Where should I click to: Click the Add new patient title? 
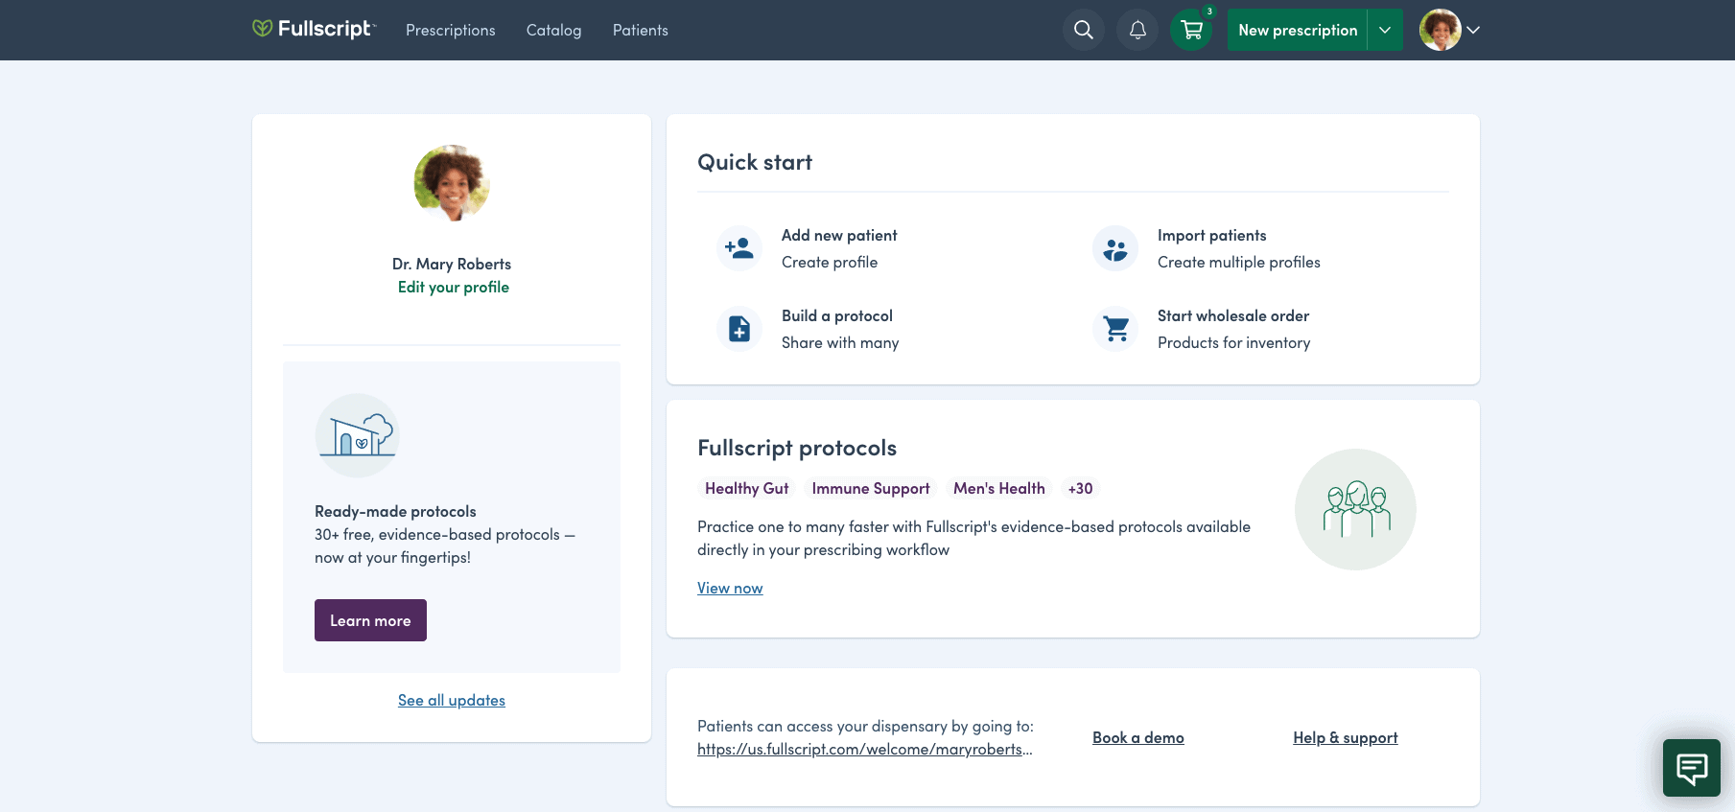tap(839, 235)
